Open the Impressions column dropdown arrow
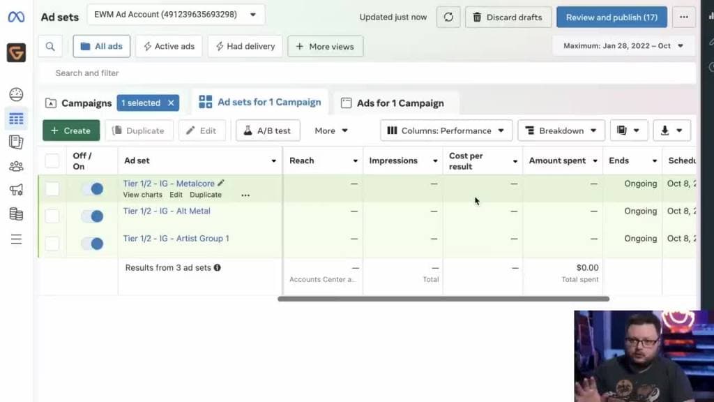Image resolution: width=714 pixels, height=402 pixels. tap(435, 161)
